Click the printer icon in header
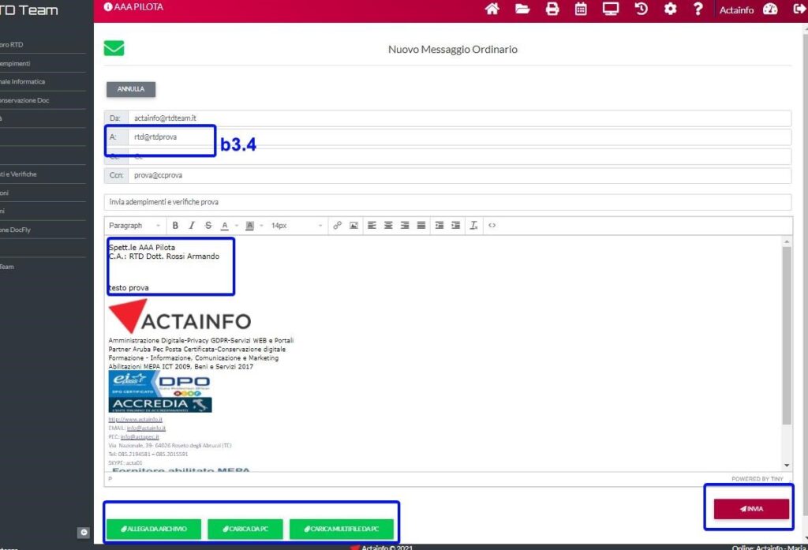The image size is (808, 550). [x=552, y=9]
